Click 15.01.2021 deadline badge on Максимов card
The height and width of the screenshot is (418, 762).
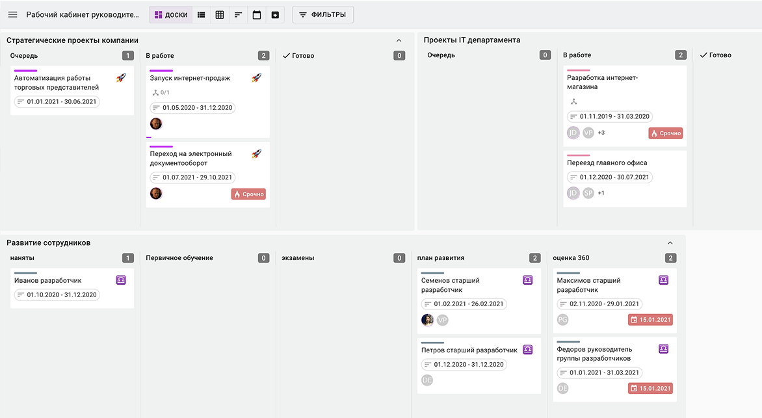coord(650,320)
